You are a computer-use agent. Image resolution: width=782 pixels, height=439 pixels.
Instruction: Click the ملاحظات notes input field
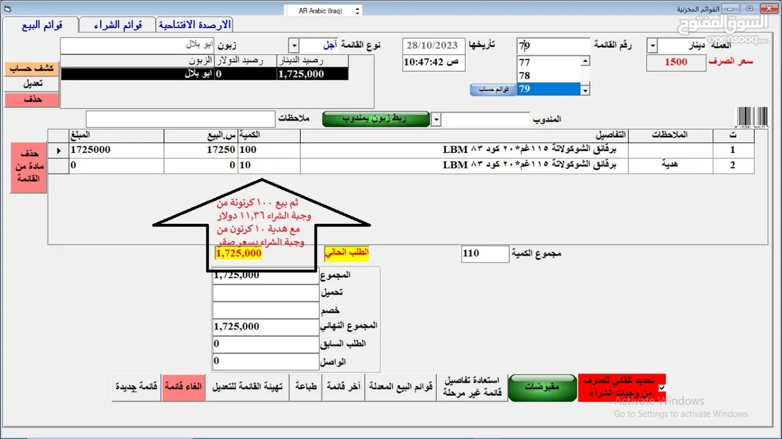coord(181,119)
